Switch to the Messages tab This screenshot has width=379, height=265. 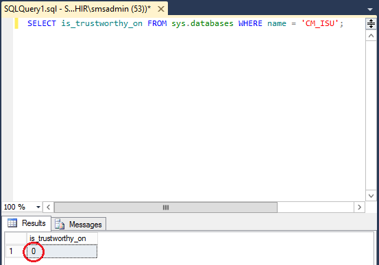(79, 225)
